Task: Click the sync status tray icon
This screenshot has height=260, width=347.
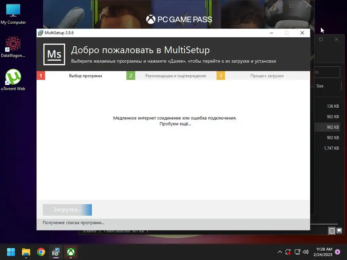Action: click(x=288, y=252)
